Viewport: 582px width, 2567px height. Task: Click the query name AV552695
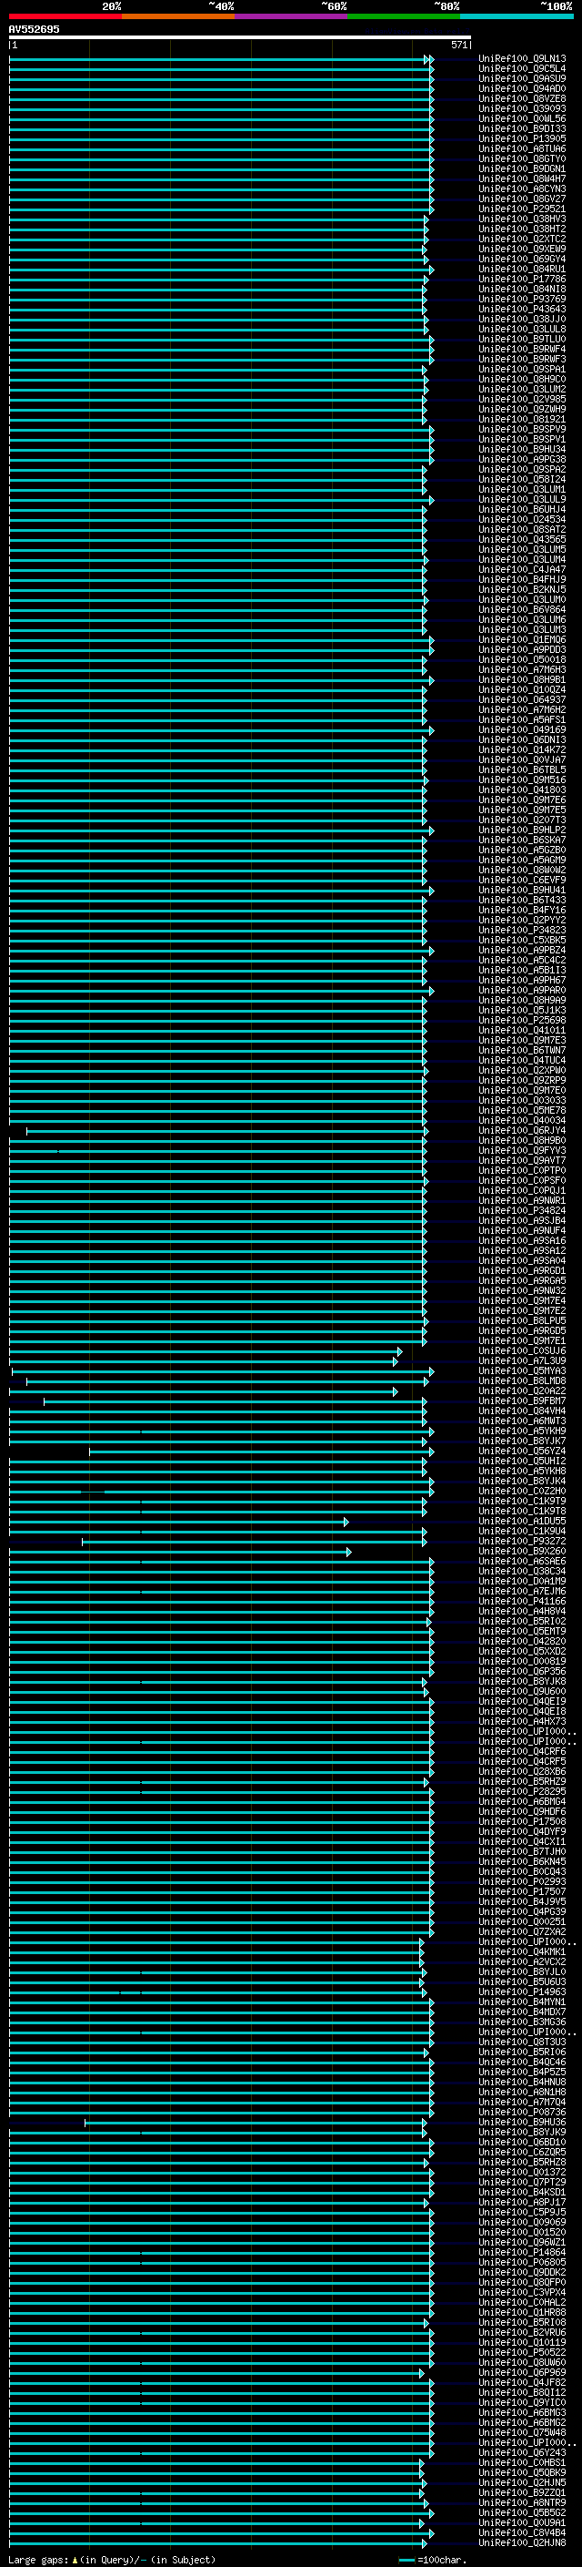tap(34, 29)
